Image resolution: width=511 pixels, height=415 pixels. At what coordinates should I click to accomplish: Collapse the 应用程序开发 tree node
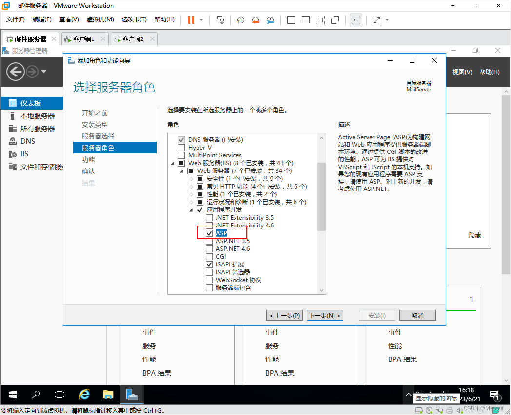tap(191, 210)
